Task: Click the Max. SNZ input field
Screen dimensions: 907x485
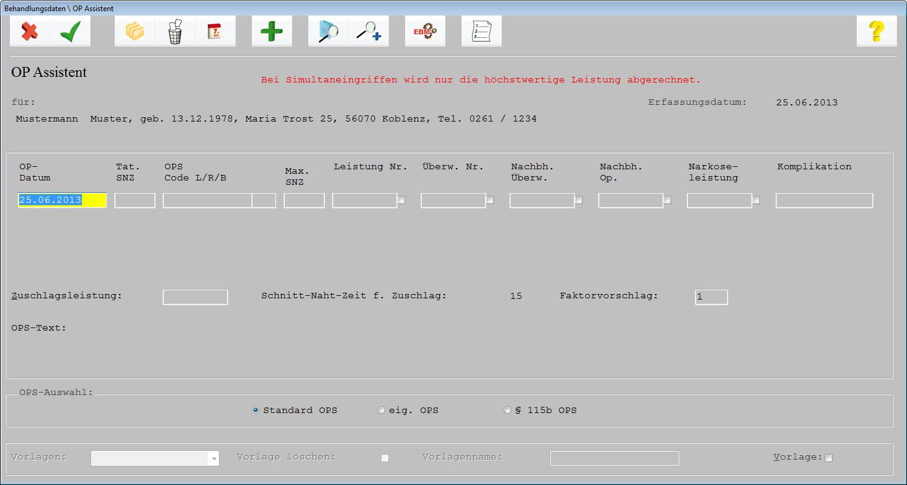Action: point(304,200)
